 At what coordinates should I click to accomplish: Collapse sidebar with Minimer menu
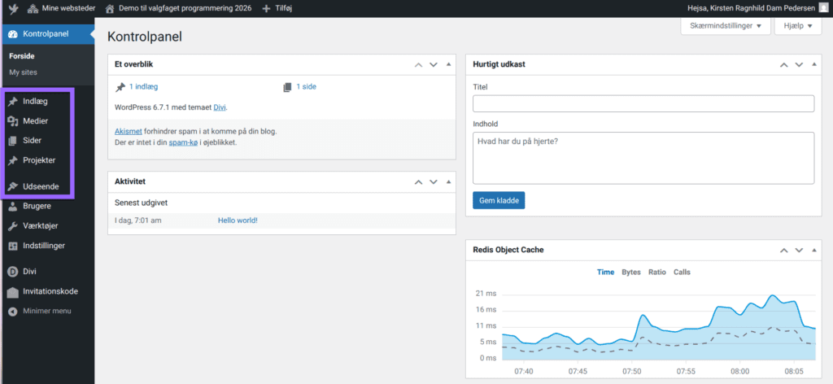41,311
